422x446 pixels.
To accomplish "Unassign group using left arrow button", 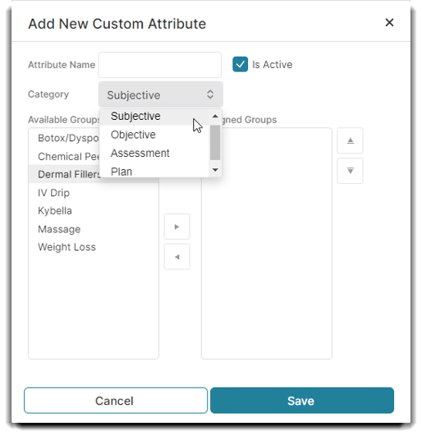I will tap(177, 257).
